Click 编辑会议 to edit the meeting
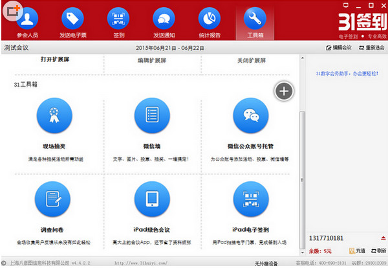The width and height of the screenshot is (388, 268). 338,48
